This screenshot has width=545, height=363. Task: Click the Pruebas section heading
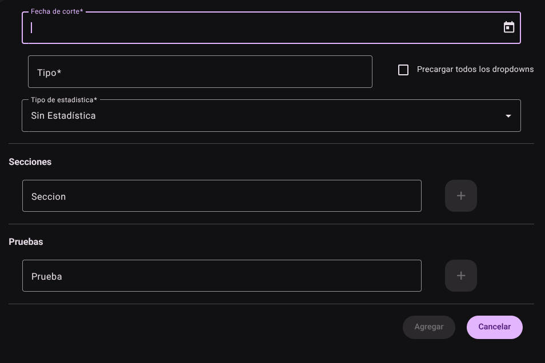pos(26,242)
